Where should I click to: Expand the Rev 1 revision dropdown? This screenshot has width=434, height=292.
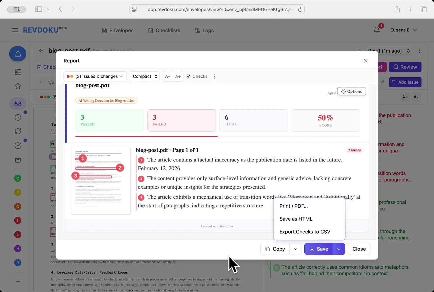point(388,51)
